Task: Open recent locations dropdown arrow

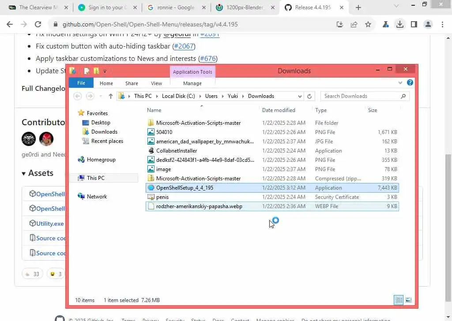Action: 101,96
